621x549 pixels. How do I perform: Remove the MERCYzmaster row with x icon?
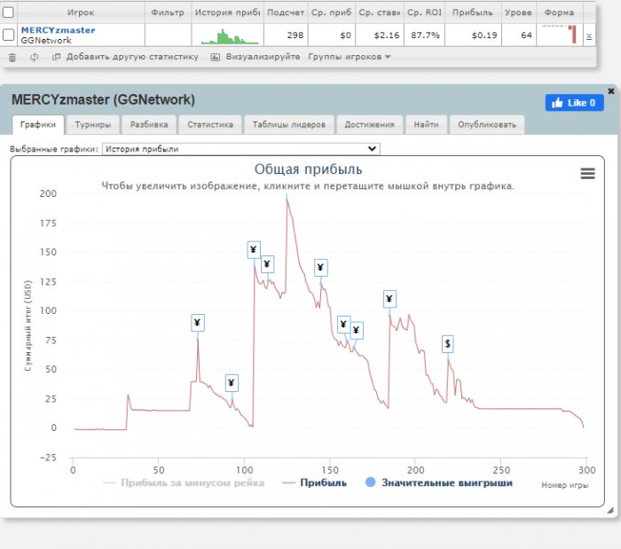[589, 35]
